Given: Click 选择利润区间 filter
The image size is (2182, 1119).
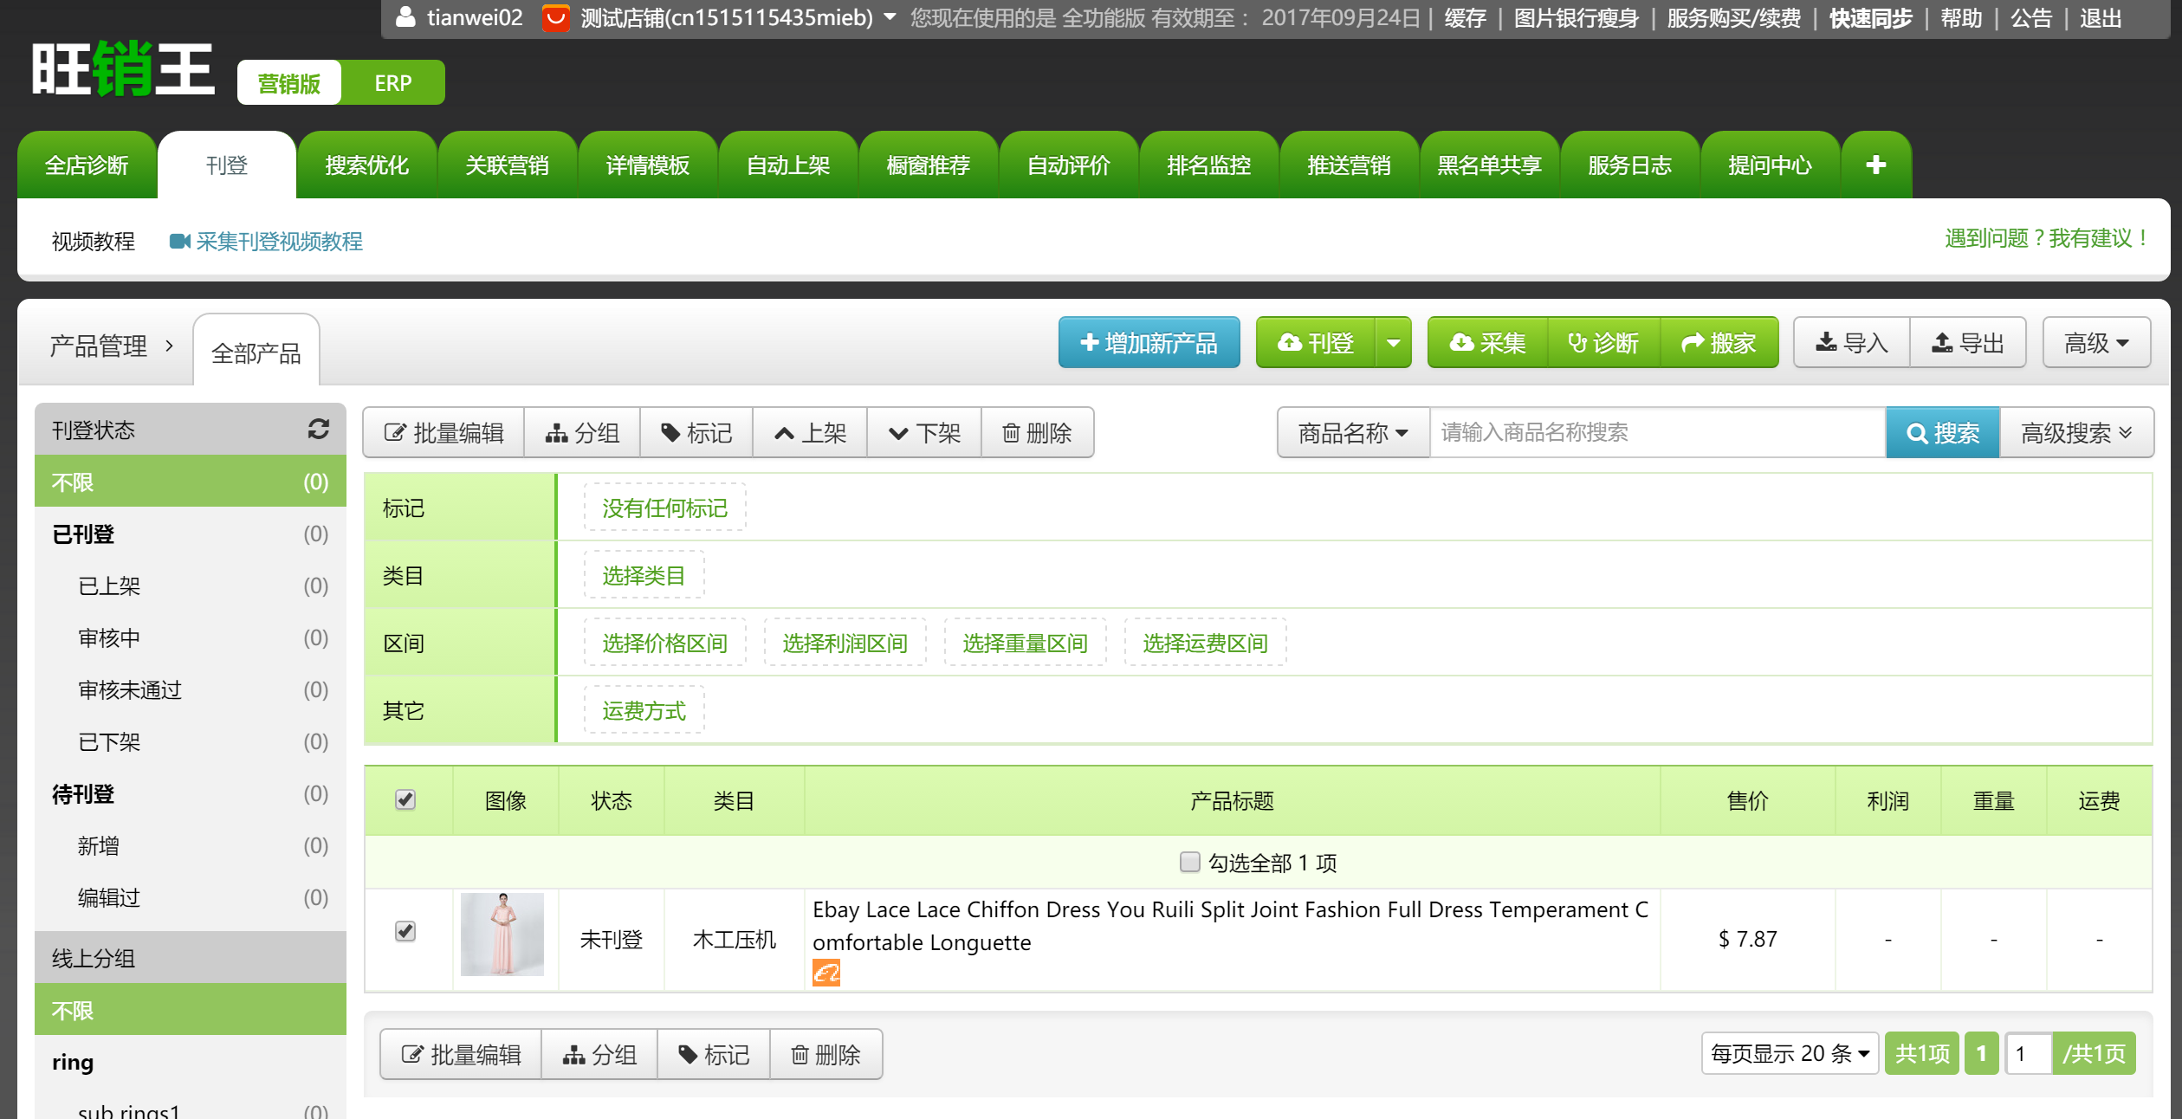Looking at the screenshot, I should pos(845,643).
